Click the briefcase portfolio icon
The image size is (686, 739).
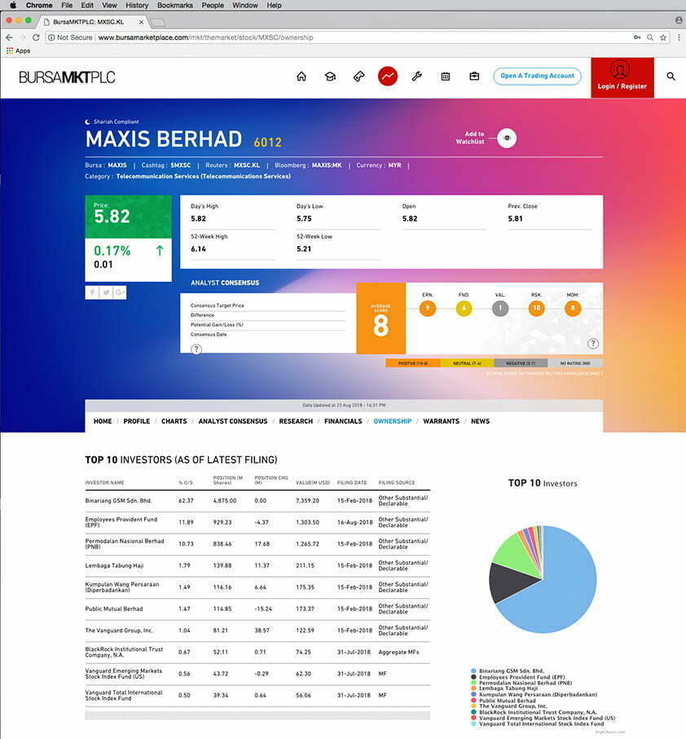pos(474,77)
